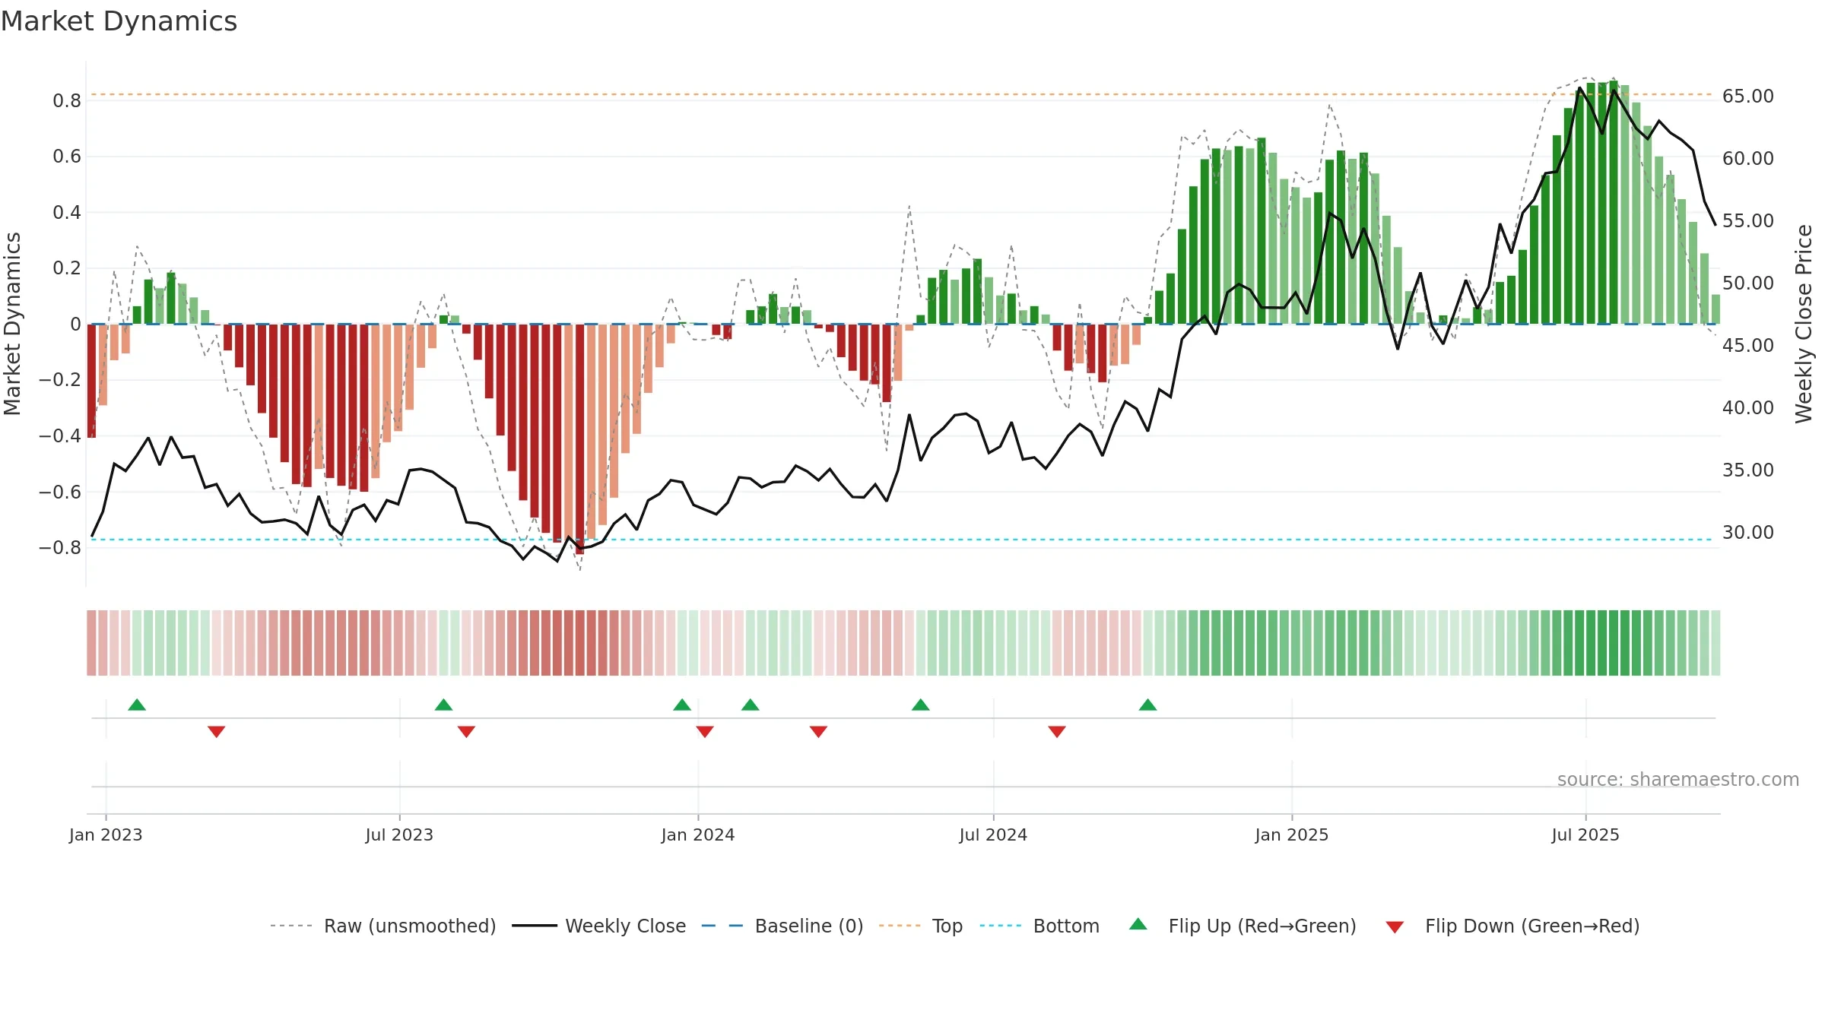Select the first red flip-down marker in early 2023
This screenshot has width=1825, height=1026.
pos(217,731)
